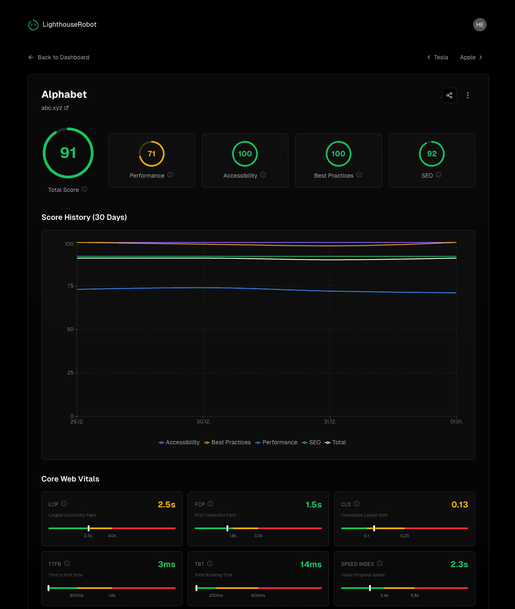Image resolution: width=515 pixels, height=609 pixels.
Task: Advance to Apple using the right chevron
Action: (481, 57)
